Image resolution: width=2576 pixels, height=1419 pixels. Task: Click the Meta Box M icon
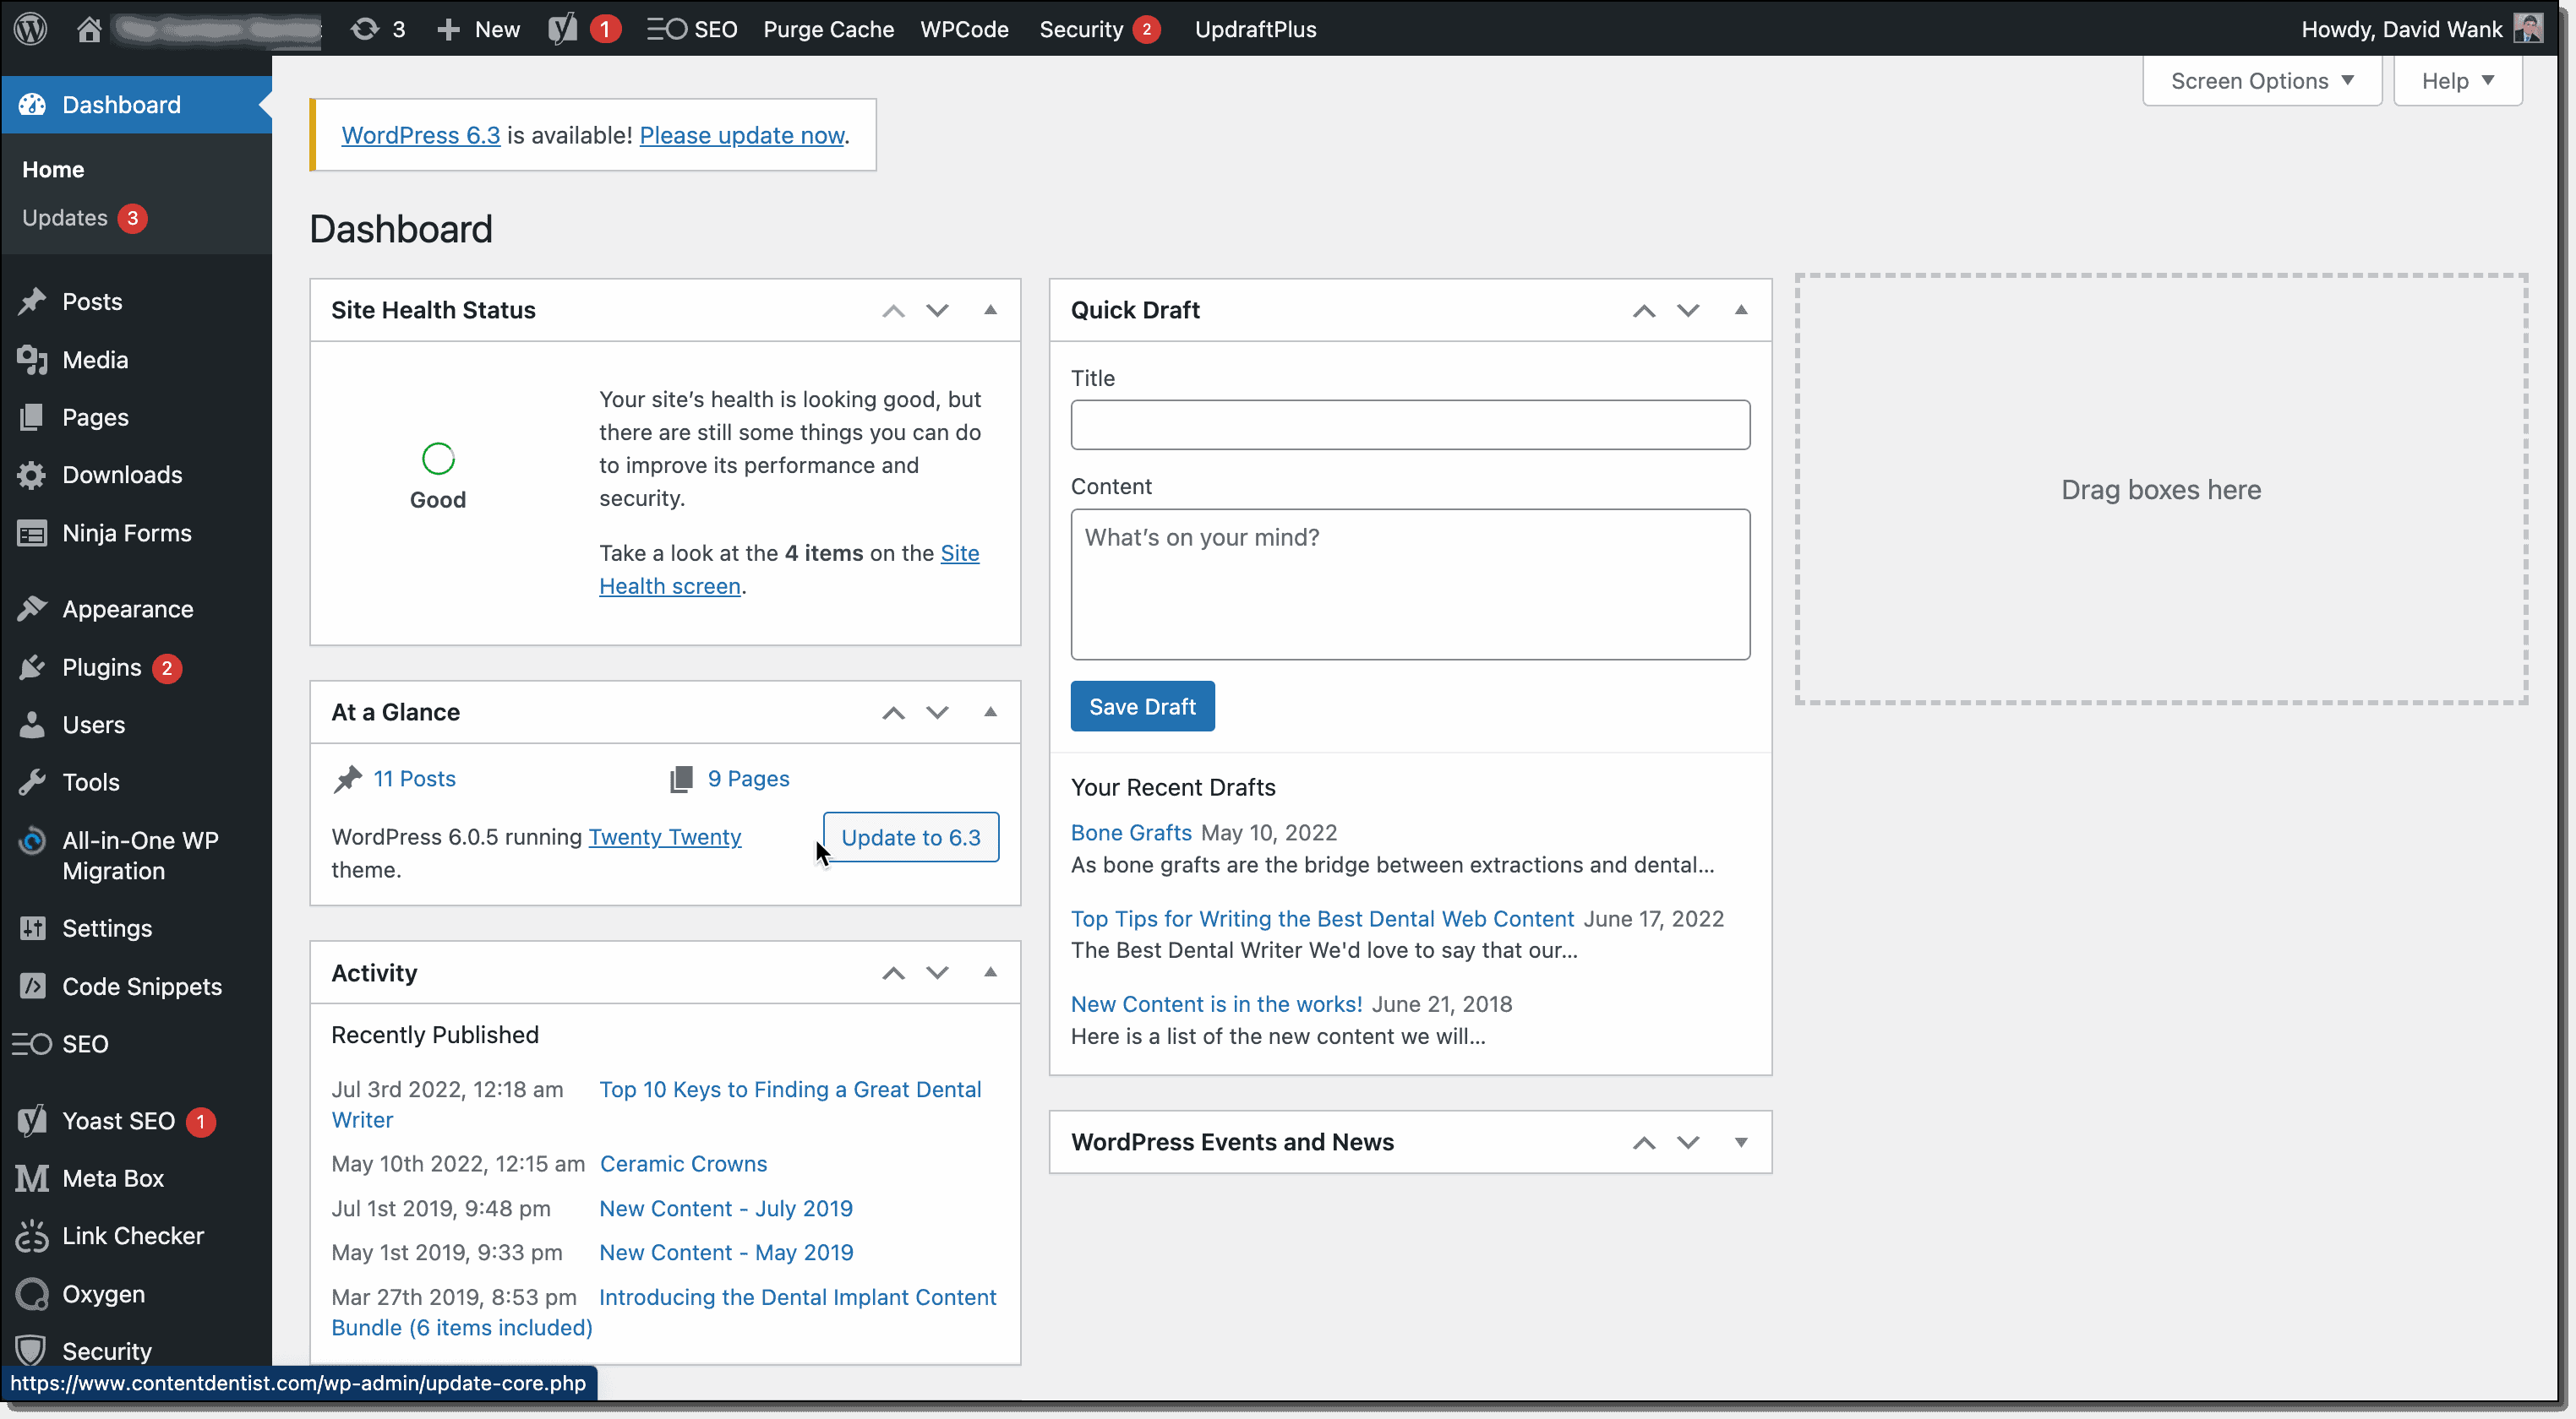[x=32, y=1178]
